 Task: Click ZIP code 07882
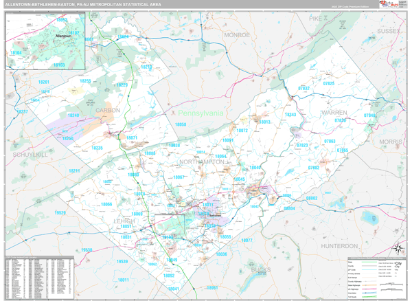tap(314, 168)
